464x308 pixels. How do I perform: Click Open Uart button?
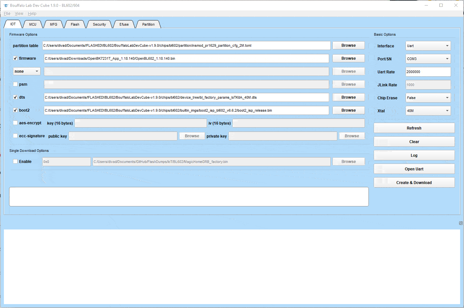[x=414, y=169]
